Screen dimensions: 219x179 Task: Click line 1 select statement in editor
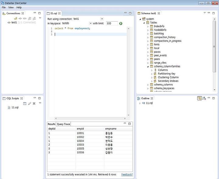(x=72, y=29)
